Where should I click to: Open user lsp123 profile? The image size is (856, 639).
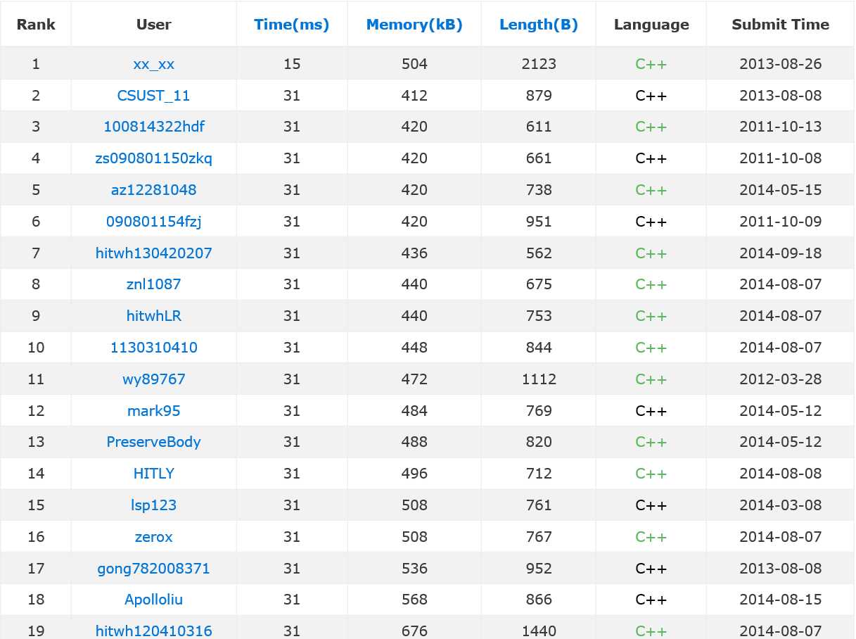[154, 505]
